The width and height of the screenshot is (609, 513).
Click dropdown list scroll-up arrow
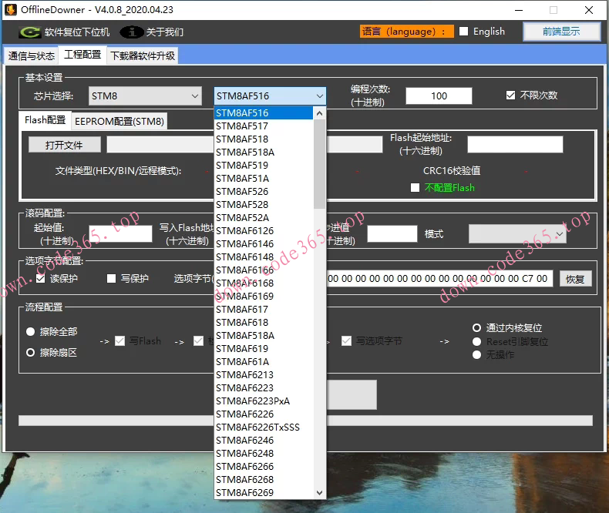coord(320,113)
